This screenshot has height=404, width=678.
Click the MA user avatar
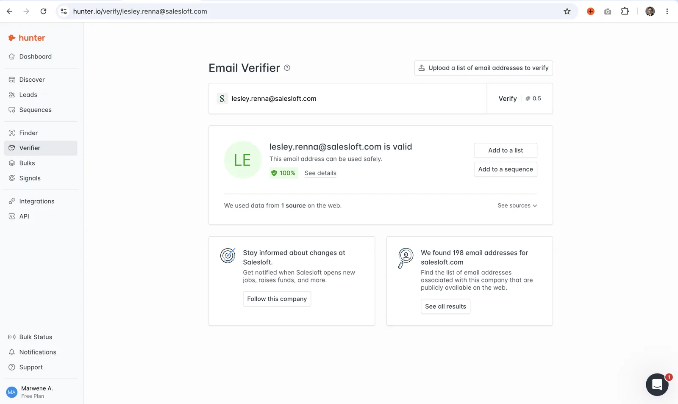12,392
